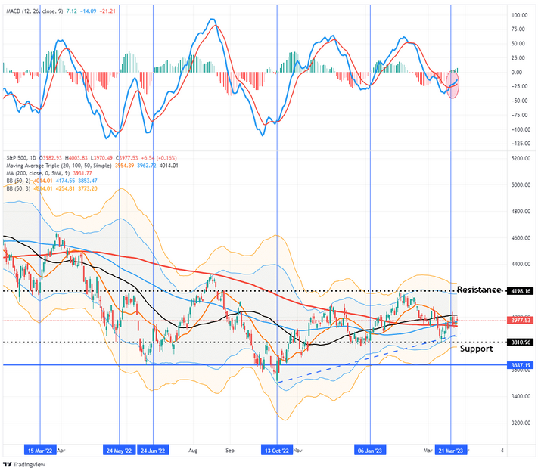Select the 21 Mar '23 date marker

click(451, 450)
